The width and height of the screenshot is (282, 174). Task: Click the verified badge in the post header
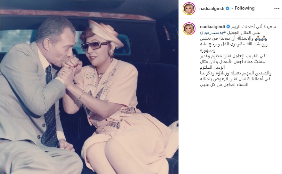[x=228, y=8]
